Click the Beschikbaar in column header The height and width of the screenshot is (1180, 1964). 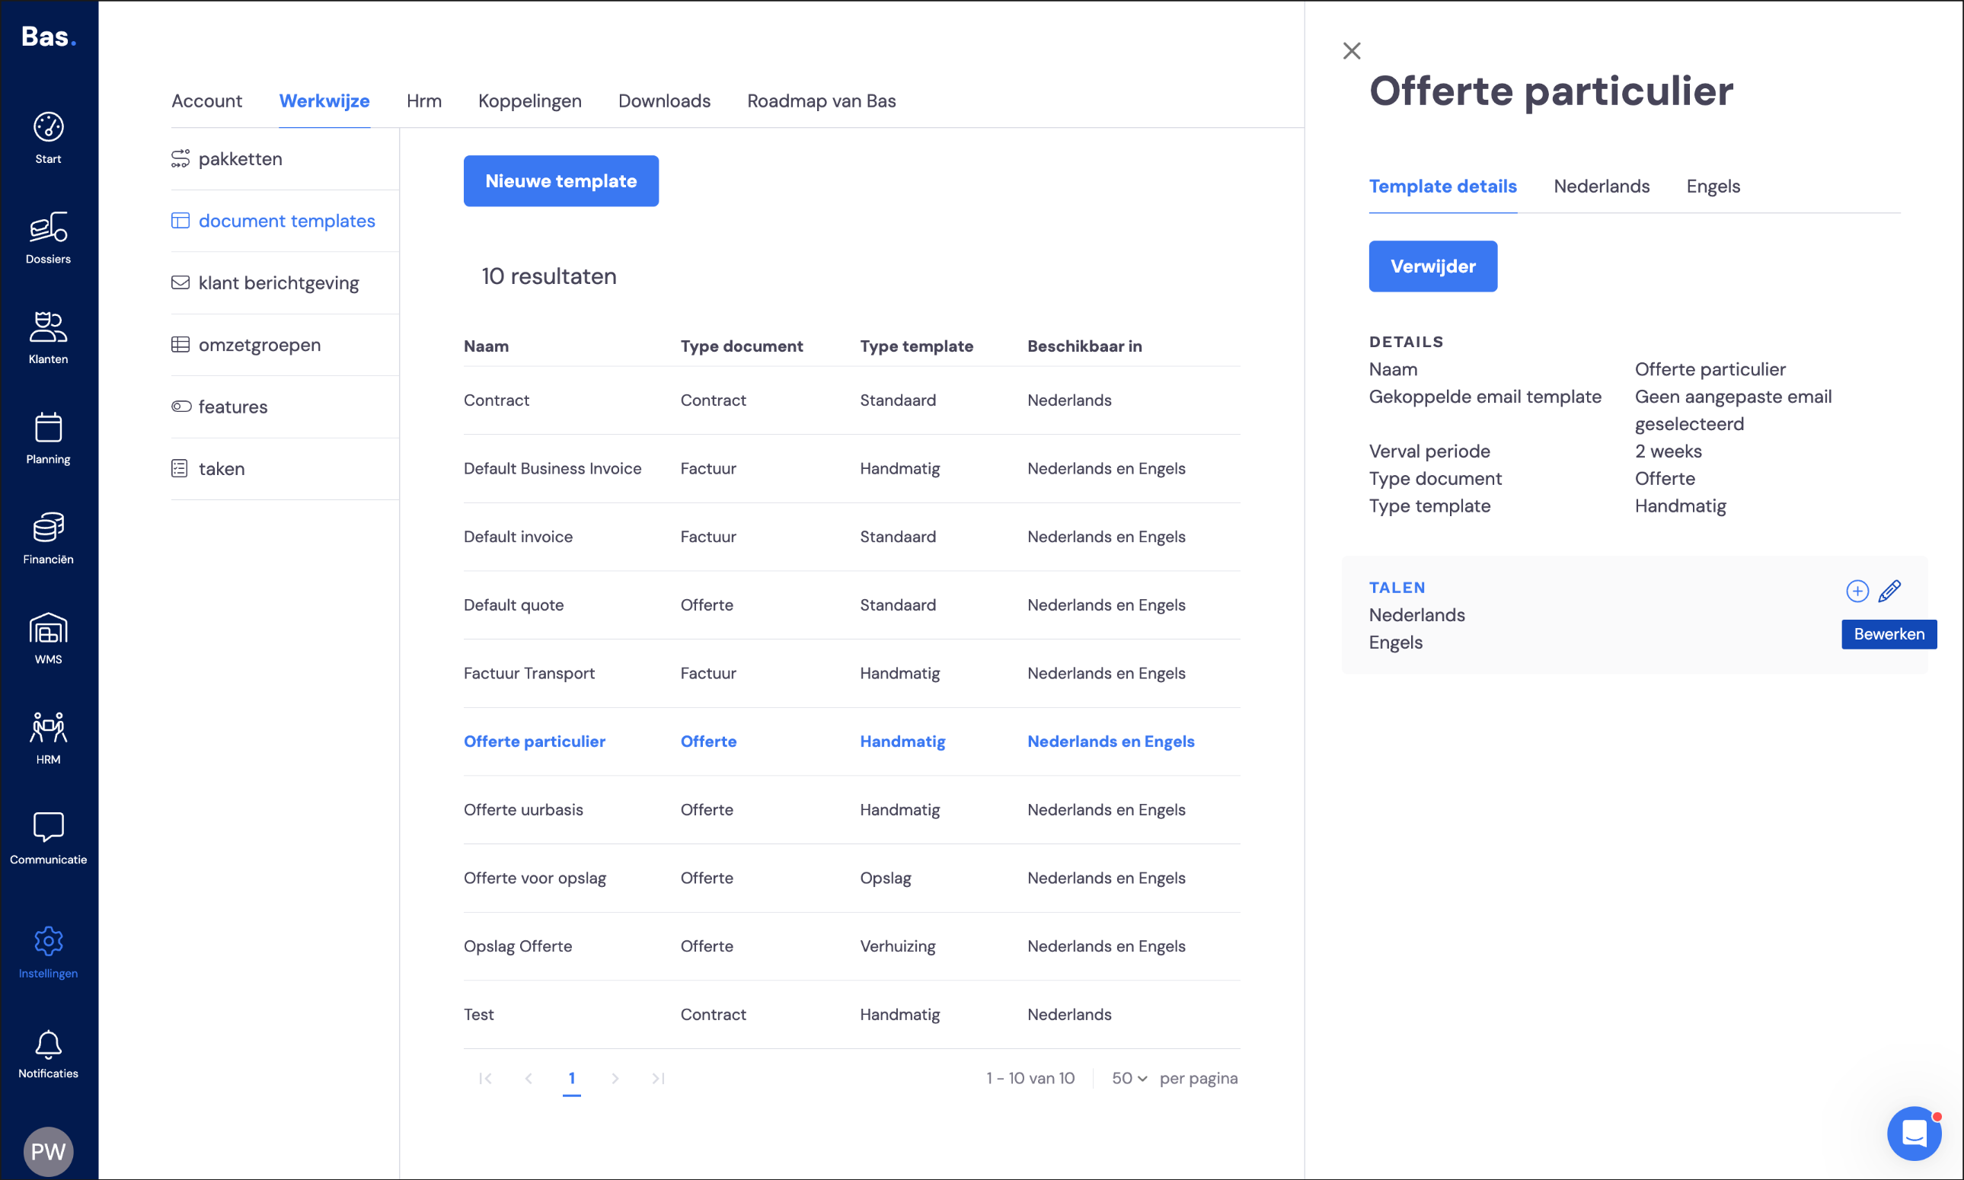coord(1084,346)
